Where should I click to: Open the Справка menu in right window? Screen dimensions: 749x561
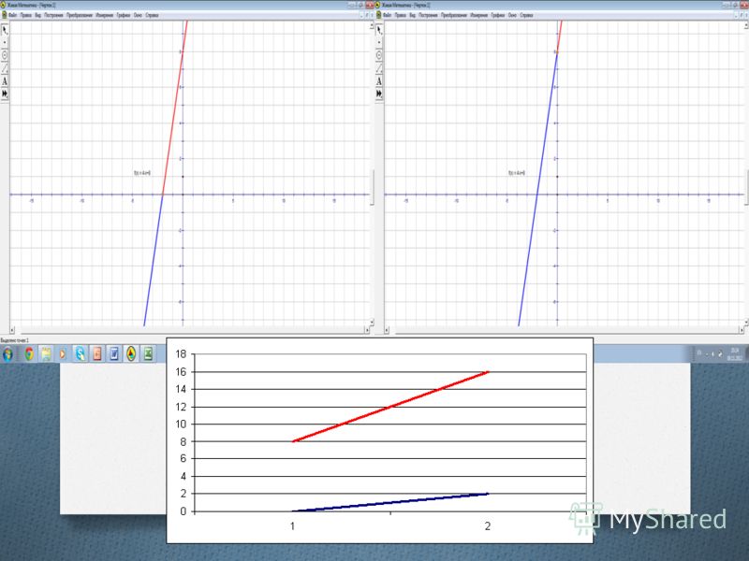tap(526, 15)
